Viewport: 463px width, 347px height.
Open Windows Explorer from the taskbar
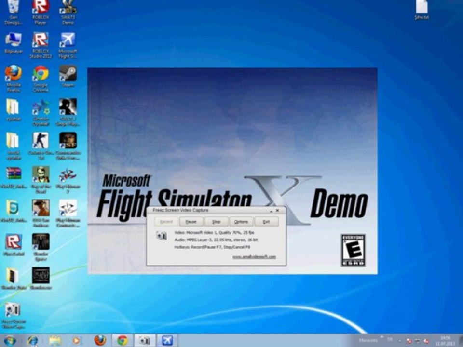55,341
